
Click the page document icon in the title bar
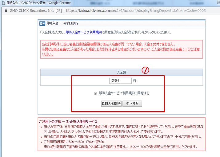[x=4, y=3]
